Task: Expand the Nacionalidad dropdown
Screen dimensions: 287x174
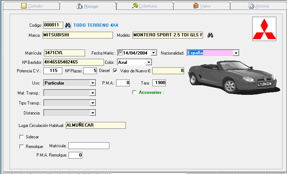Action: point(236,53)
